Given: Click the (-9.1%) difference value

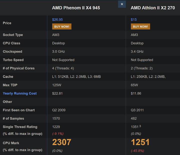Looking at the screenshot, I should point(58,134).
